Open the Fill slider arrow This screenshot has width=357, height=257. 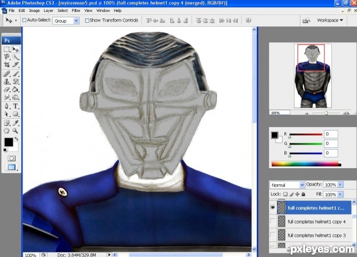pyautogui.click(x=340, y=194)
